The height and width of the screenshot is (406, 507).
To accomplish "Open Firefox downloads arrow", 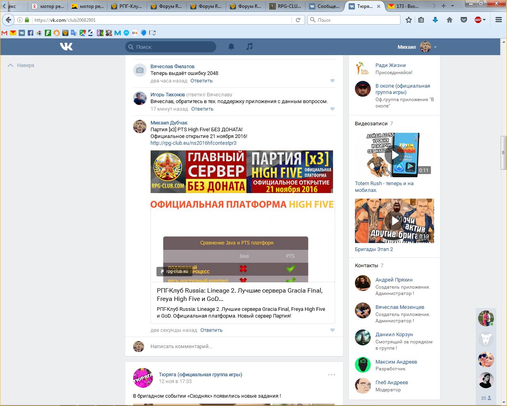I will point(435,20).
